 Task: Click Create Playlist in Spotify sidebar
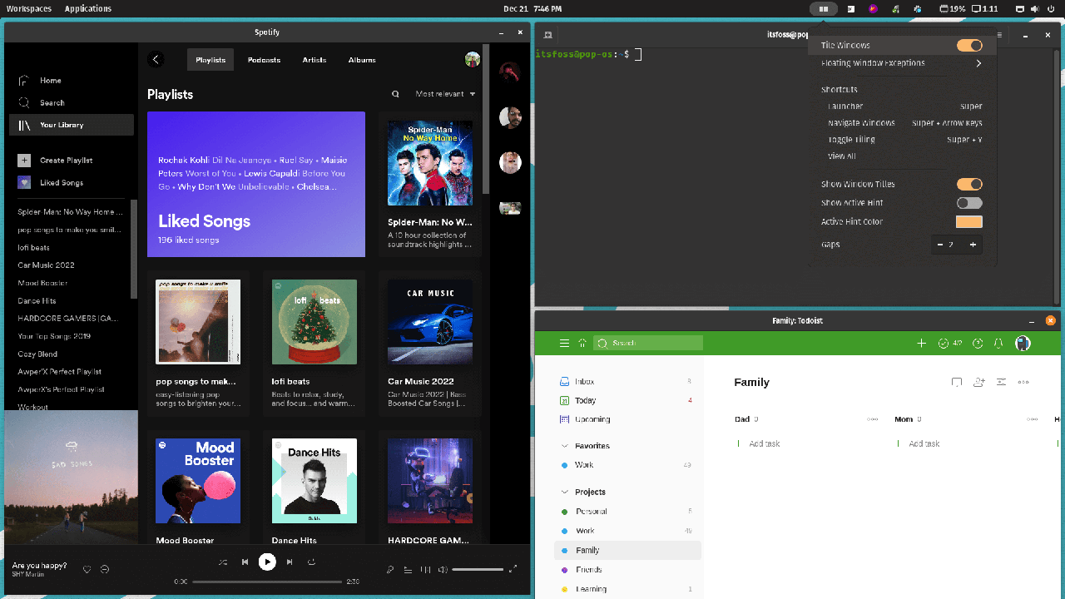pyautogui.click(x=66, y=161)
